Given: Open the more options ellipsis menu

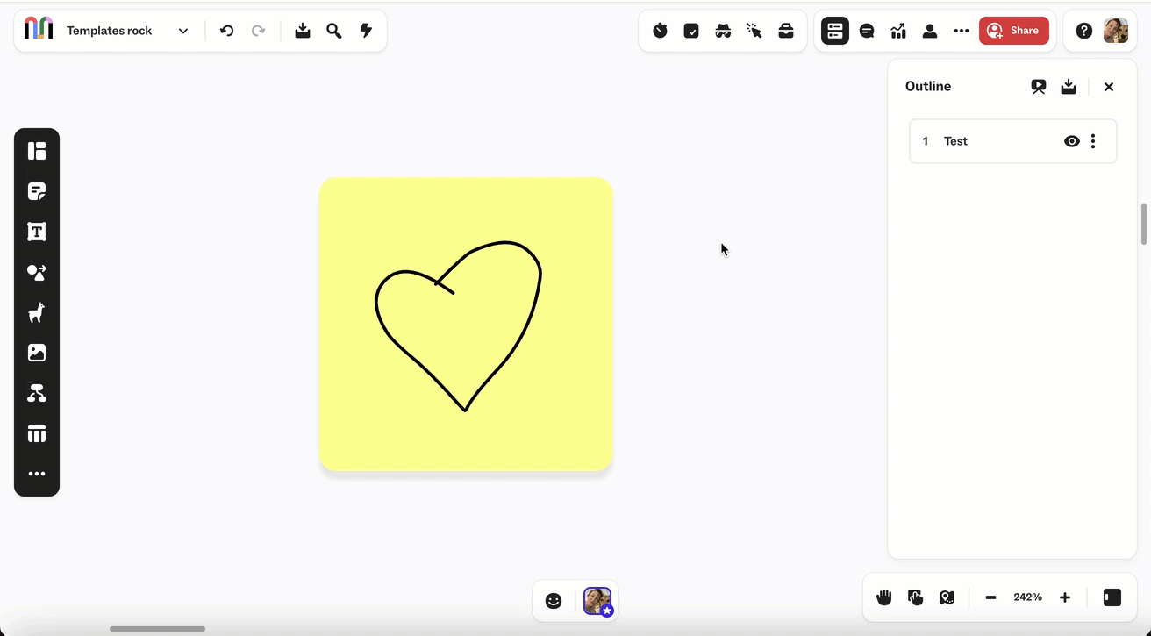Looking at the screenshot, I should 961,30.
